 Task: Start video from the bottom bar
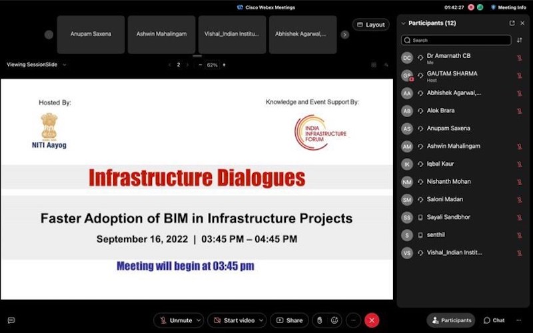[234, 320]
